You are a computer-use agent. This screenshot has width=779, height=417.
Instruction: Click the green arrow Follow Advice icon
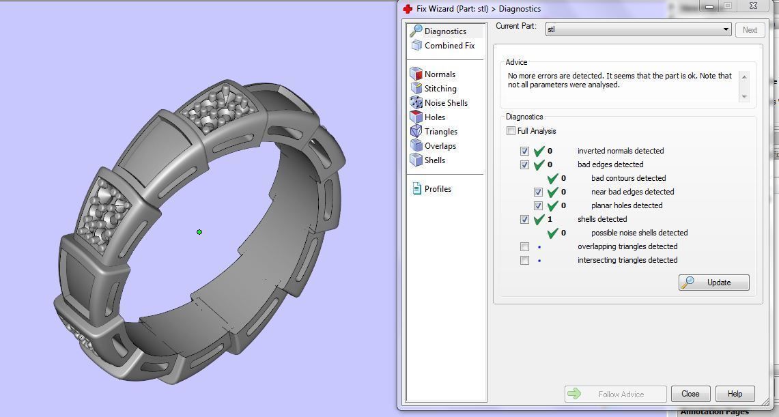(574, 394)
